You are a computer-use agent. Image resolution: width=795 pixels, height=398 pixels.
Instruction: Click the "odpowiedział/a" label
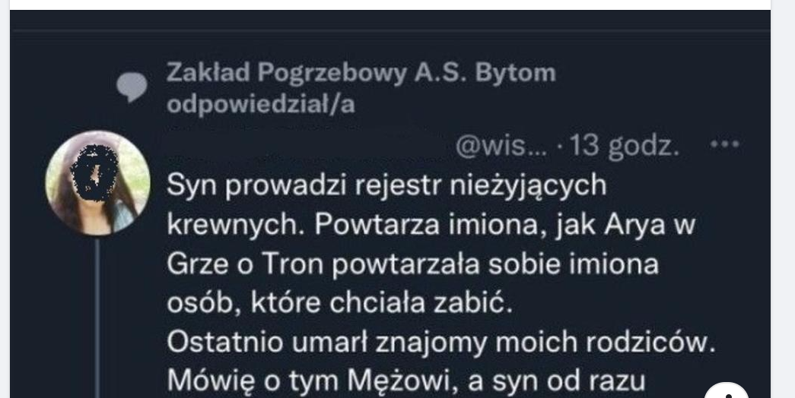[x=260, y=105]
